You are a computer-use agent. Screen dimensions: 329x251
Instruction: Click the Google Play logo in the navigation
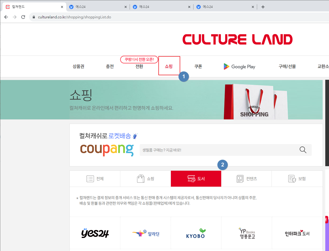pos(239,66)
